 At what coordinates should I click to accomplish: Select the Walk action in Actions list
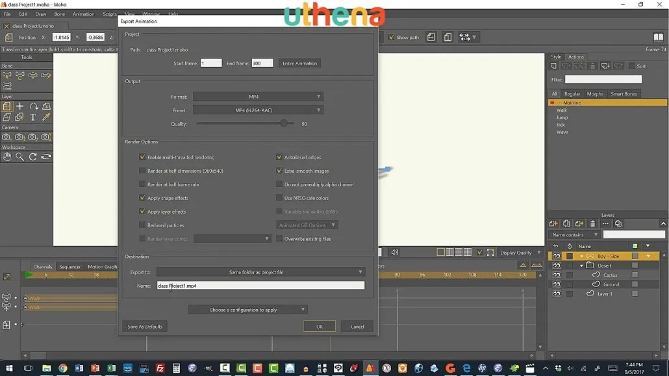click(x=561, y=110)
